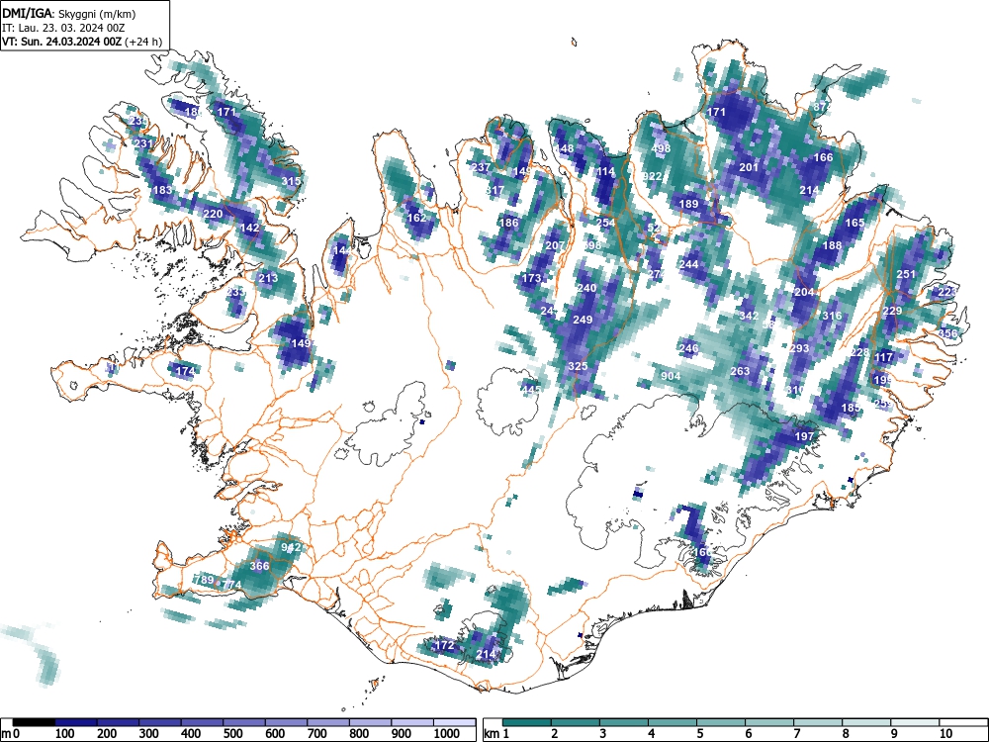
Task: Click the '165' visibility value
Action: pyautogui.click(x=854, y=223)
